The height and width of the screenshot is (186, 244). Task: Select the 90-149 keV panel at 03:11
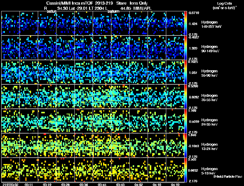click(29, 48)
